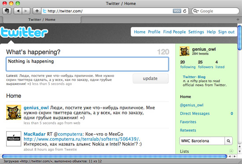Click the 120 character counter

click(163, 52)
